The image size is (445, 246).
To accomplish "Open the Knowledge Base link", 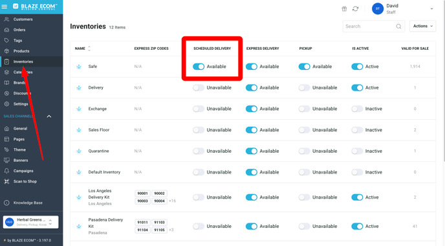I will [x=28, y=203].
